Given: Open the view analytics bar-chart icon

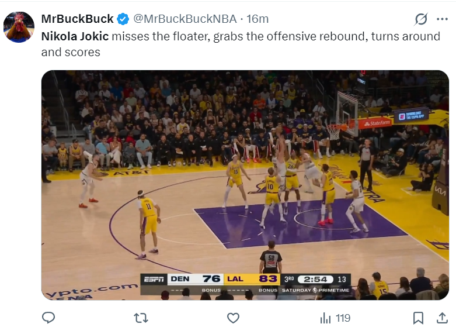Looking at the screenshot, I should [x=325, y=318].
